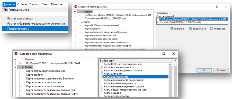The width and height of the screenshot is (232, 99).
Task: Click the Ок button
Action: coord(204,70)
